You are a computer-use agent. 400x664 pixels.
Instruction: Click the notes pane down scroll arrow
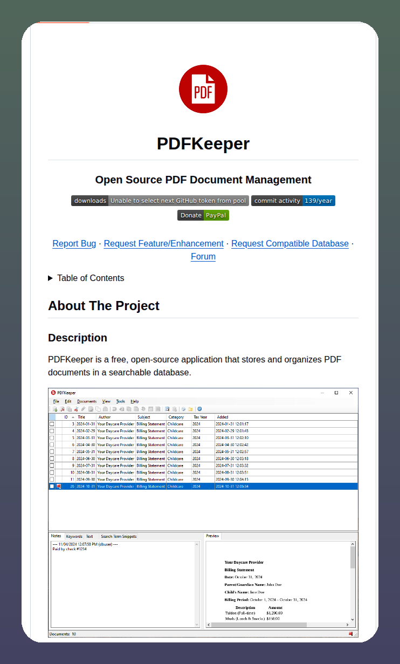point(197,625)
